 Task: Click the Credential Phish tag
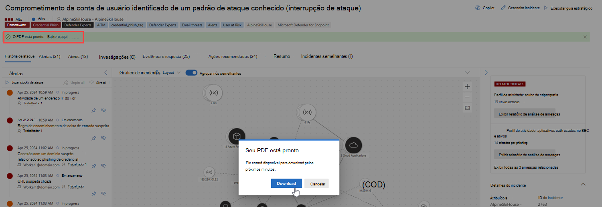(46, 25)
